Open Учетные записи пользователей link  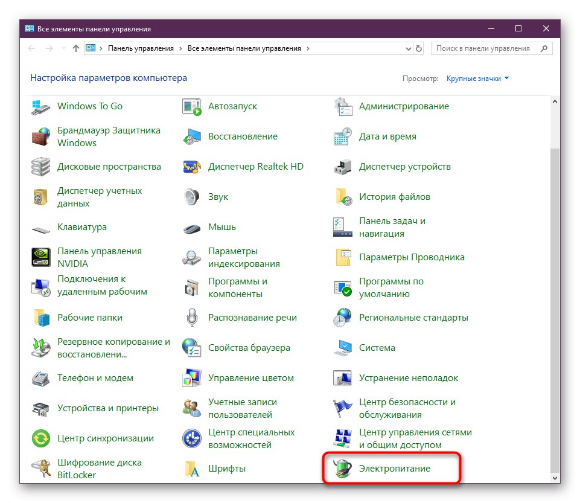click(x=242, y=409)
